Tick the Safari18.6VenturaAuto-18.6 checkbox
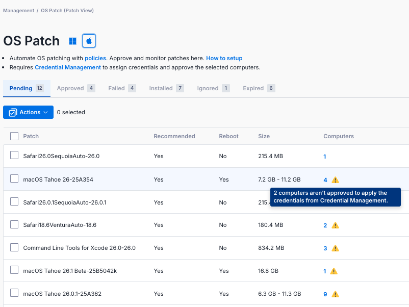The width and height of the screenshot is (409, 307). point(14,224)
